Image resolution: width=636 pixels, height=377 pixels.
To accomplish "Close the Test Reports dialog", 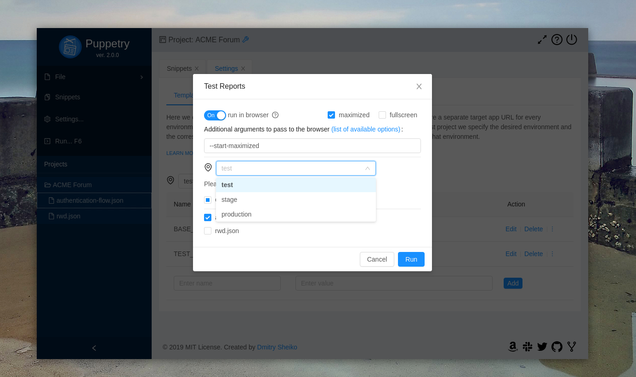I will point(419,86).
